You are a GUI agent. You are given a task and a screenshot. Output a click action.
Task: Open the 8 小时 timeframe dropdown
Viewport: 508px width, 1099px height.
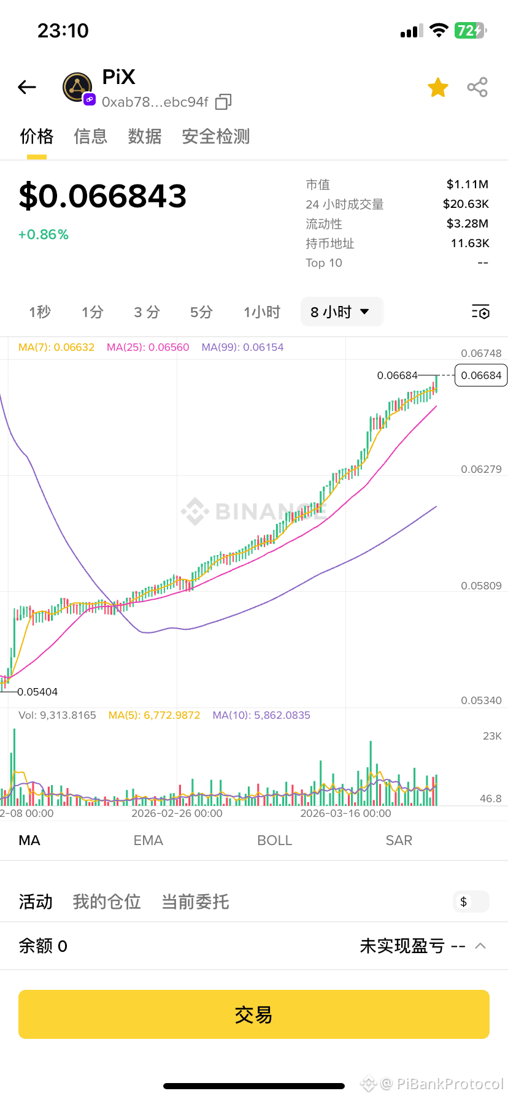coord(342,312)
